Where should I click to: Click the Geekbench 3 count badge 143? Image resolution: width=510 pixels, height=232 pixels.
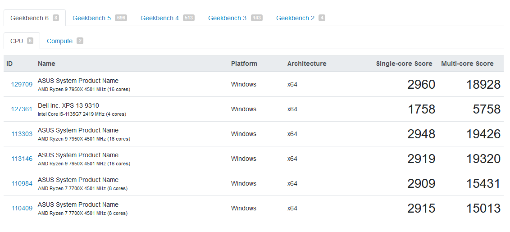(257, 18)
